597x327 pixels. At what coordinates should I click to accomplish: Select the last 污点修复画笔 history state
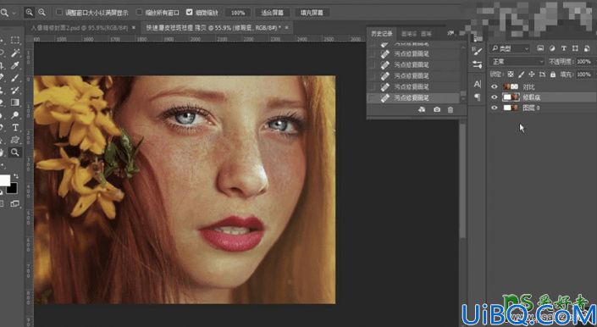click(413, 97)
